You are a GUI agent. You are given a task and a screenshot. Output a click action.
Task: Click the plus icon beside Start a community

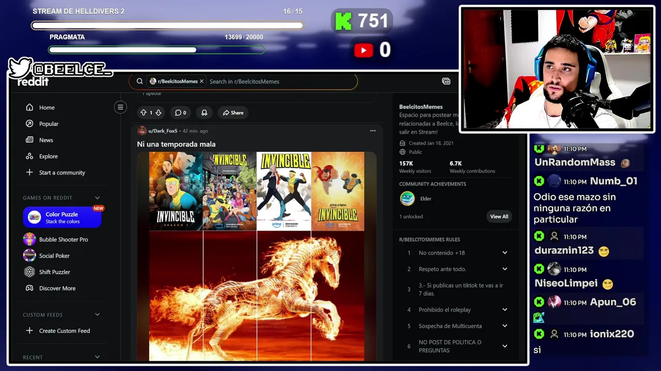29,173
